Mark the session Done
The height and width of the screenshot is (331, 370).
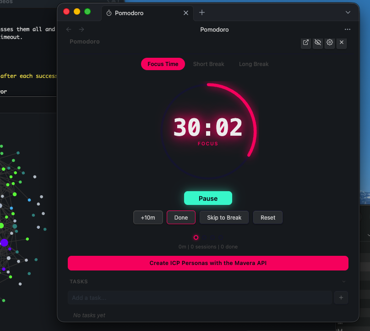click(181, 217)
